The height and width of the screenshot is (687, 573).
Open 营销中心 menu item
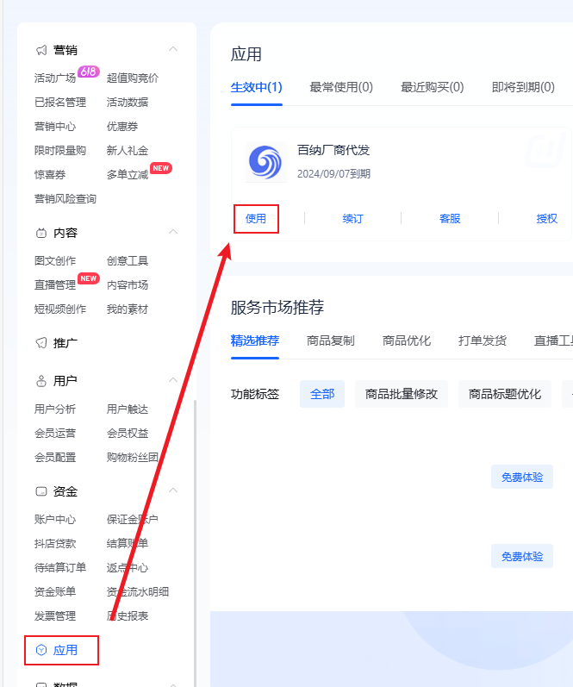coord(55,127)
